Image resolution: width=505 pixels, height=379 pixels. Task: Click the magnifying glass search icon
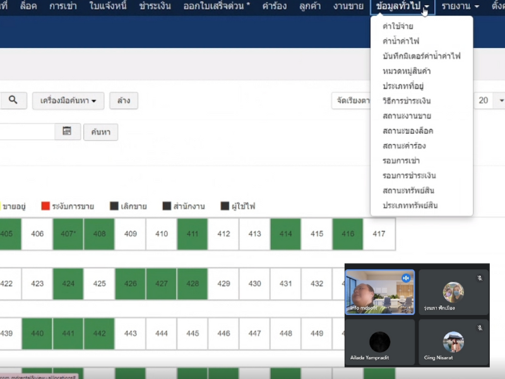(x=13, y=100)
